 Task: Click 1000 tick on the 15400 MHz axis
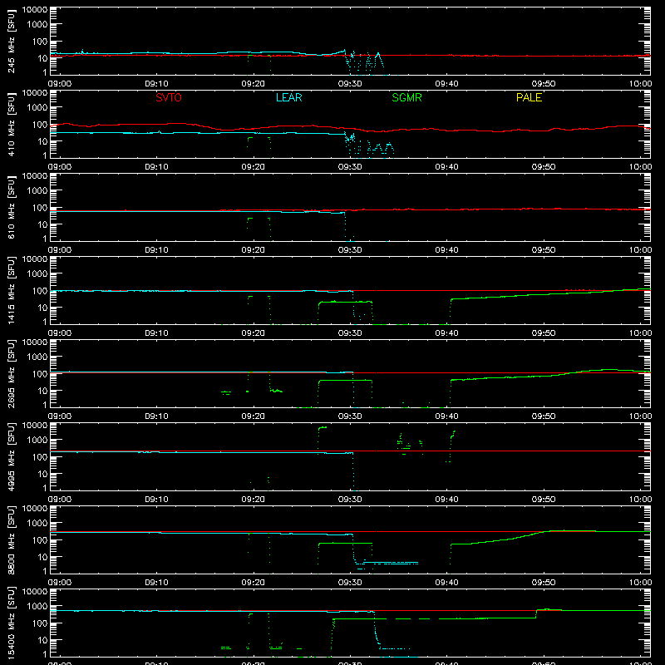pos(37,607)
